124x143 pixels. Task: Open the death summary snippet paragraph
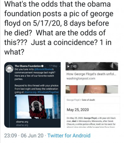(x=91, y=122)
